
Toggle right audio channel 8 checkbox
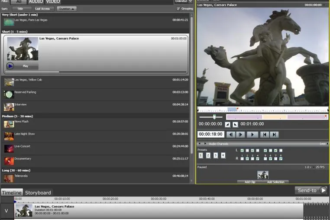point(281,159)
